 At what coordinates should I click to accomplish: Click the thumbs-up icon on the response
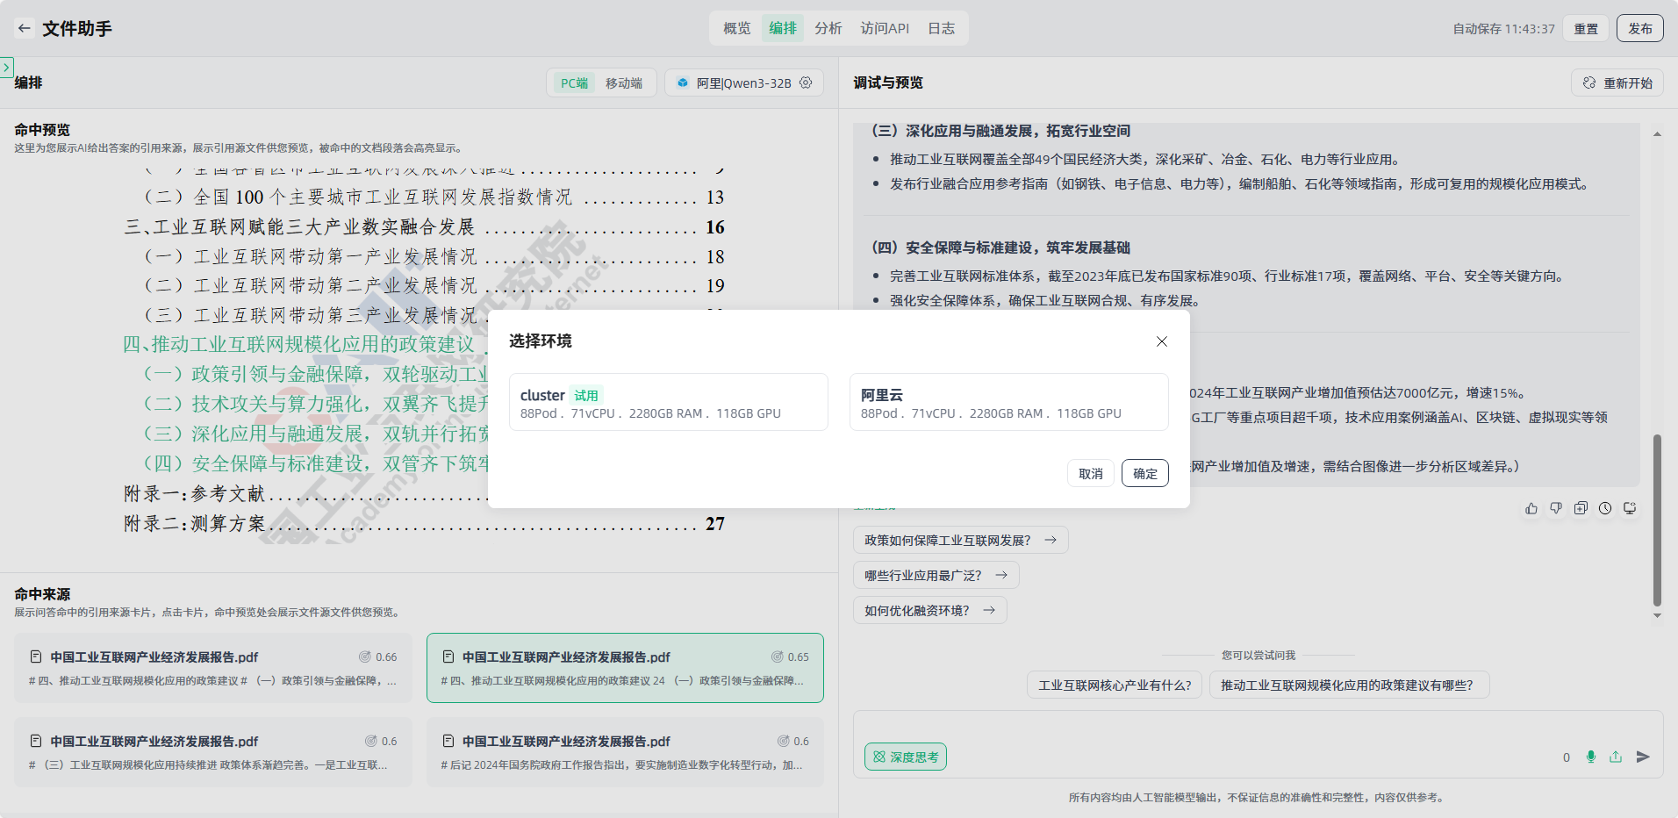[x=1531, y=508]
